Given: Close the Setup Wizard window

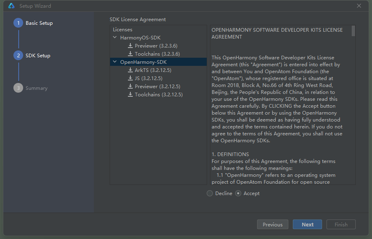Looking at the screenshot, I should point(359,6).
